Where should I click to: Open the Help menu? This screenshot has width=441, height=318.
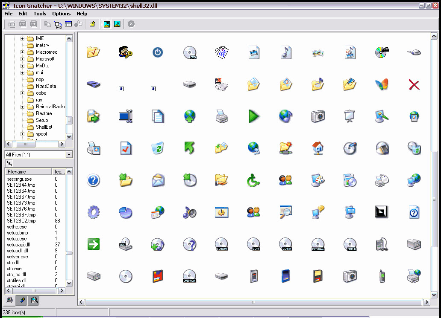[x=82, y=14]
